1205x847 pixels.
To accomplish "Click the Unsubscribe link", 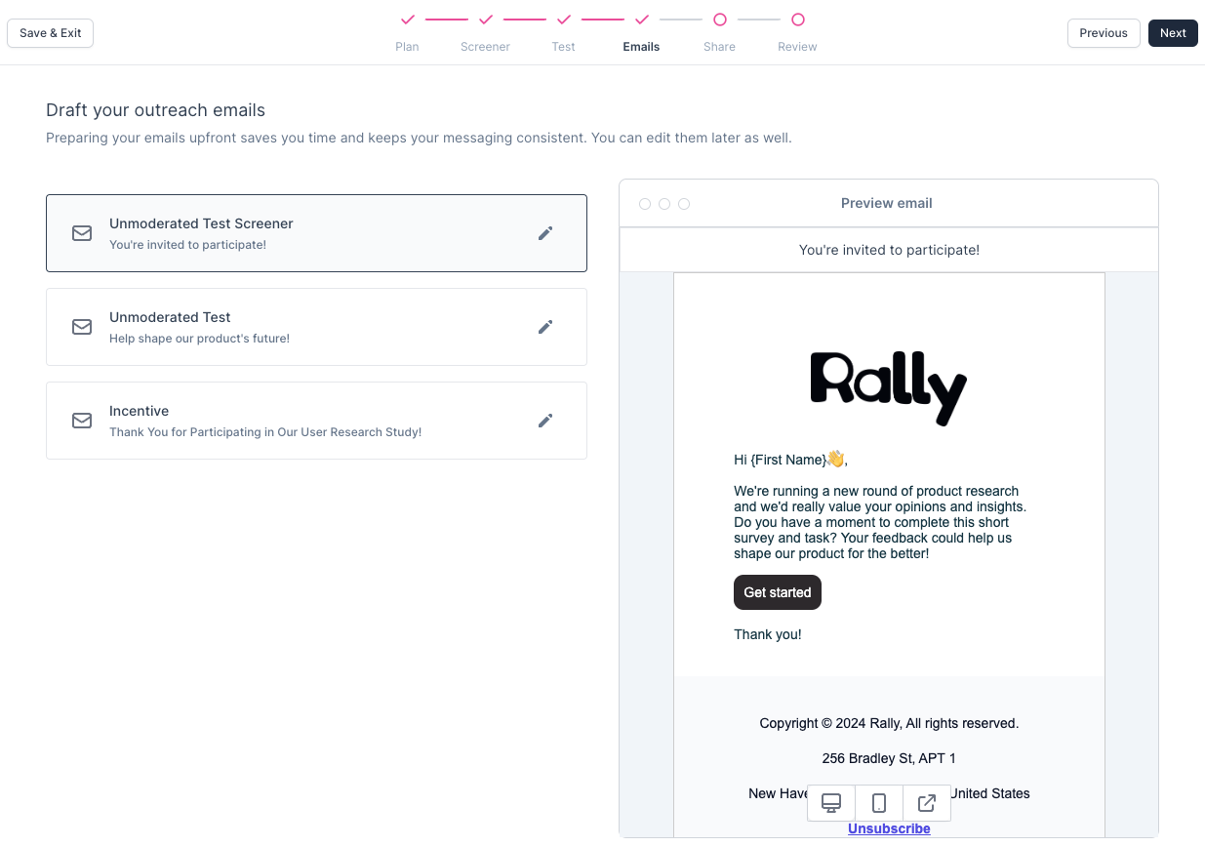I will (x=889, y=828).
